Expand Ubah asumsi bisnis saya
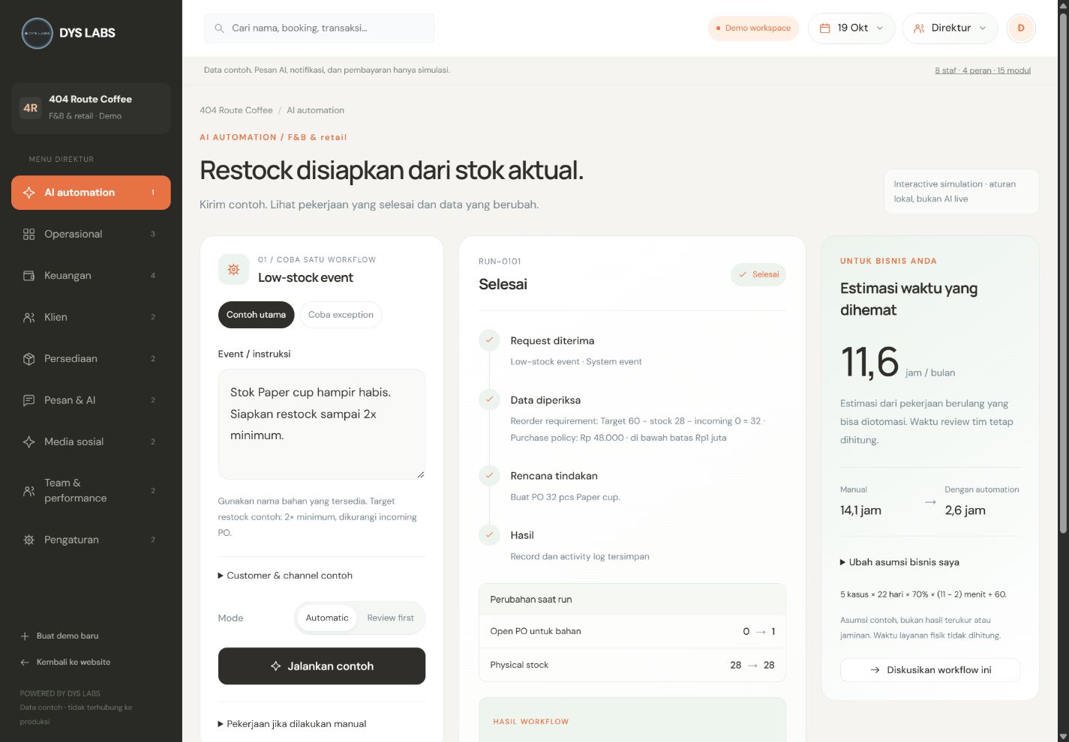Screen dimensions: 1069x742 pyautogui.click(x=899, y=562)
